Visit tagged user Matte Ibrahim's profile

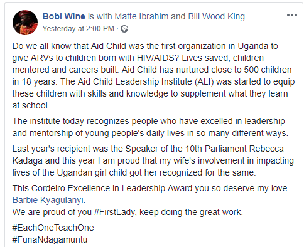[x=141, y=16]
